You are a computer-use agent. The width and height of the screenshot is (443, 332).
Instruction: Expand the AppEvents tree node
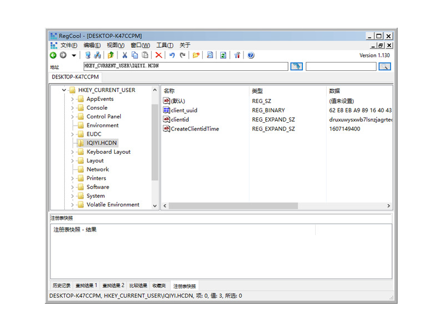pos(73,99)
